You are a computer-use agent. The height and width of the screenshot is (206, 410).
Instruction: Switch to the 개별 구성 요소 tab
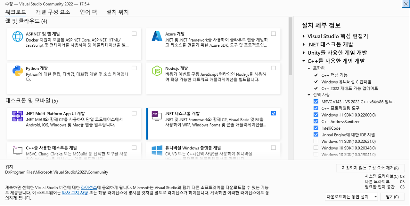(x=53, y=12)
